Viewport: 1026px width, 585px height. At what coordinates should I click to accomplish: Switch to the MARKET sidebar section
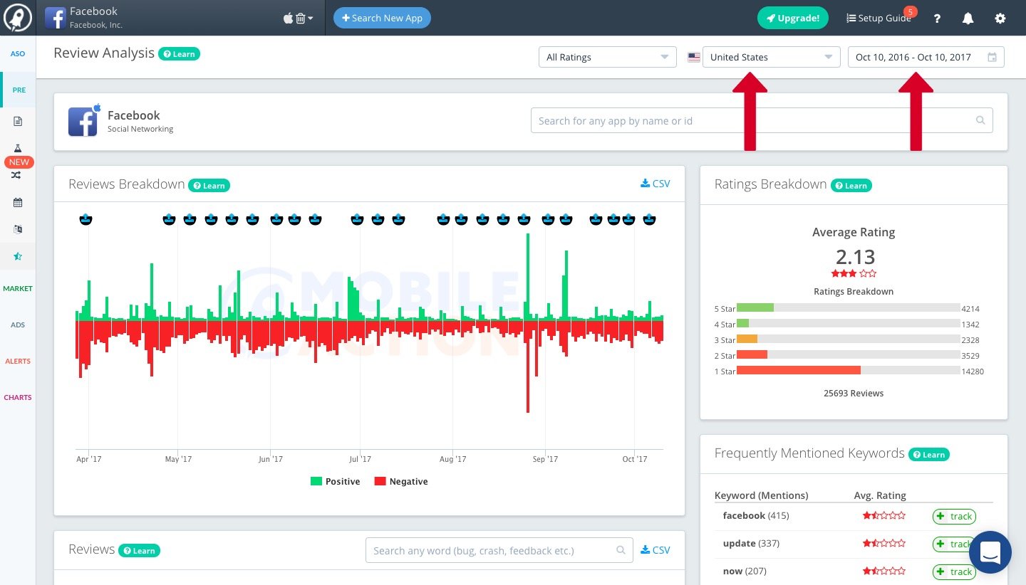18,289
